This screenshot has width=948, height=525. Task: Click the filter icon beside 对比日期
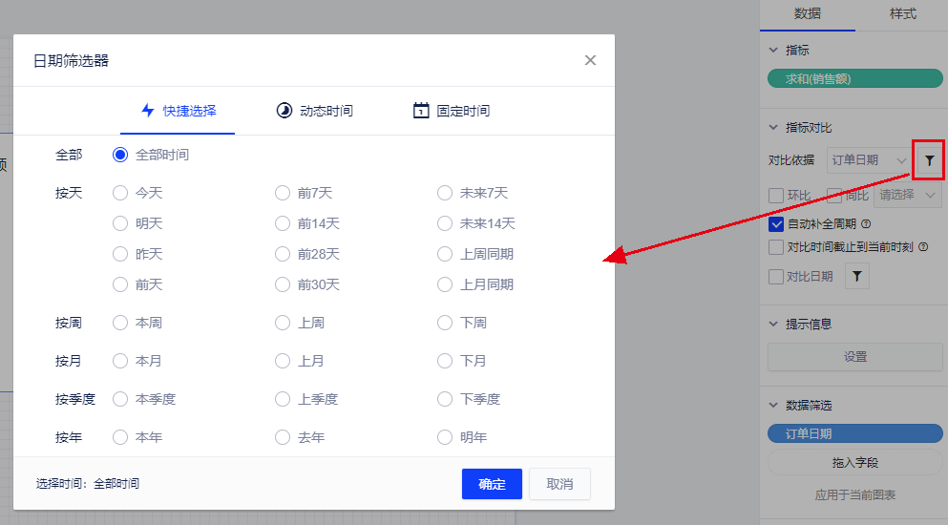(857, 277)
